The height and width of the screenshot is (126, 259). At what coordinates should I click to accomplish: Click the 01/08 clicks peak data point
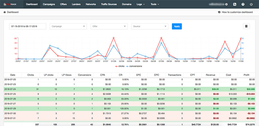point(114,38)
